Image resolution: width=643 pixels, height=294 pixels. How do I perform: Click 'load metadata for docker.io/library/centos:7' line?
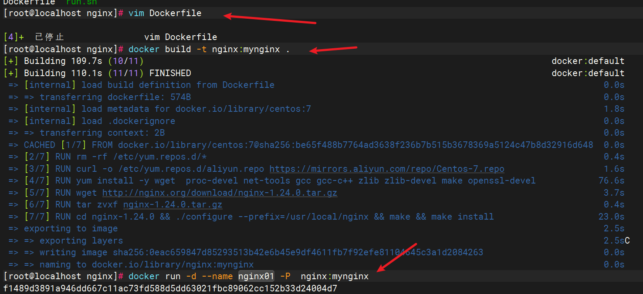click(x=159, y=109)
